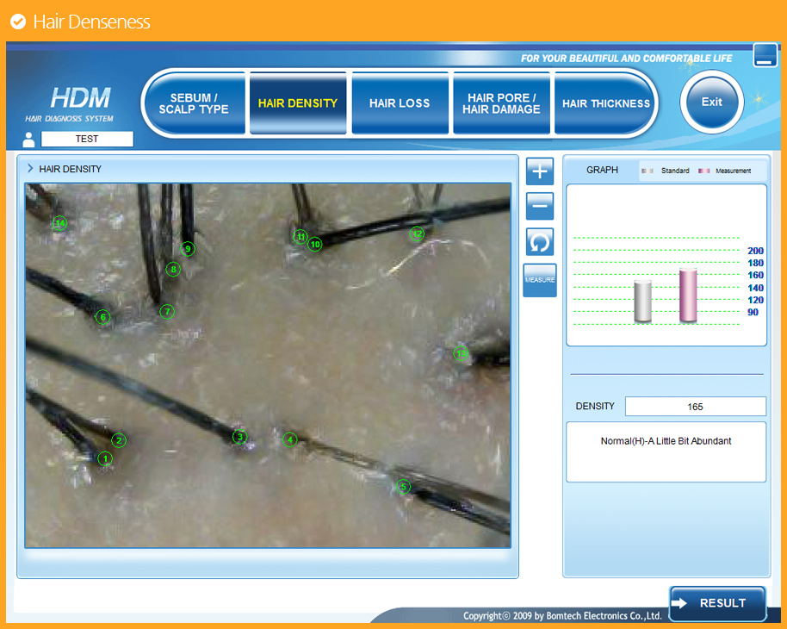Screen dimensions: 787x629
Task: Select hair marker number 14
Action: pos(59,223)
